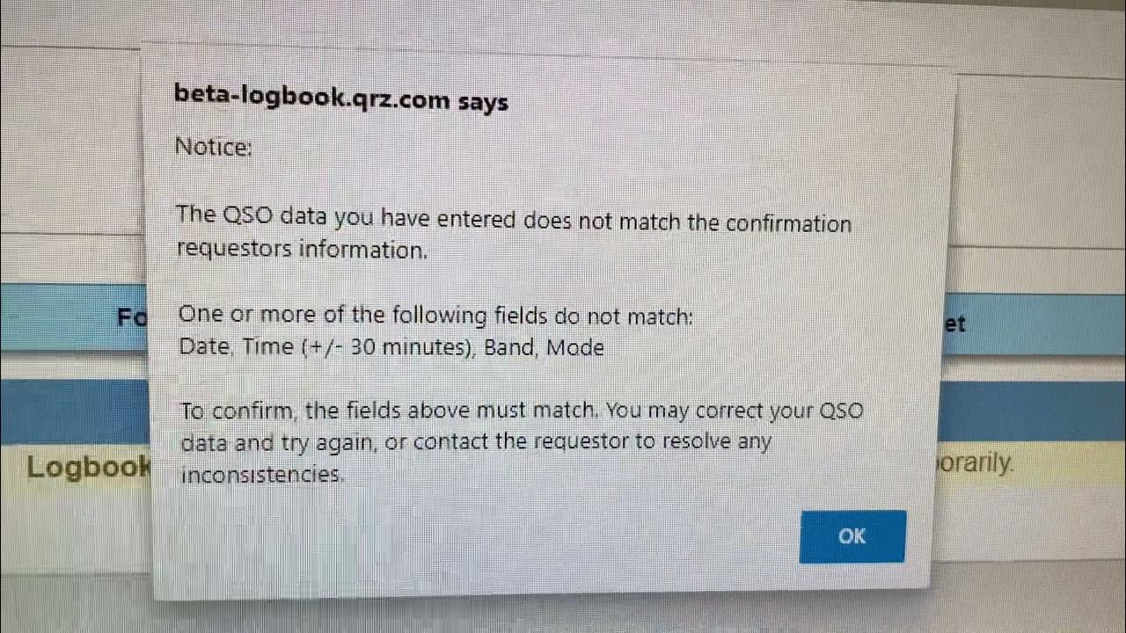Click the dark blue bar left of the dialog

coord(75,411)
